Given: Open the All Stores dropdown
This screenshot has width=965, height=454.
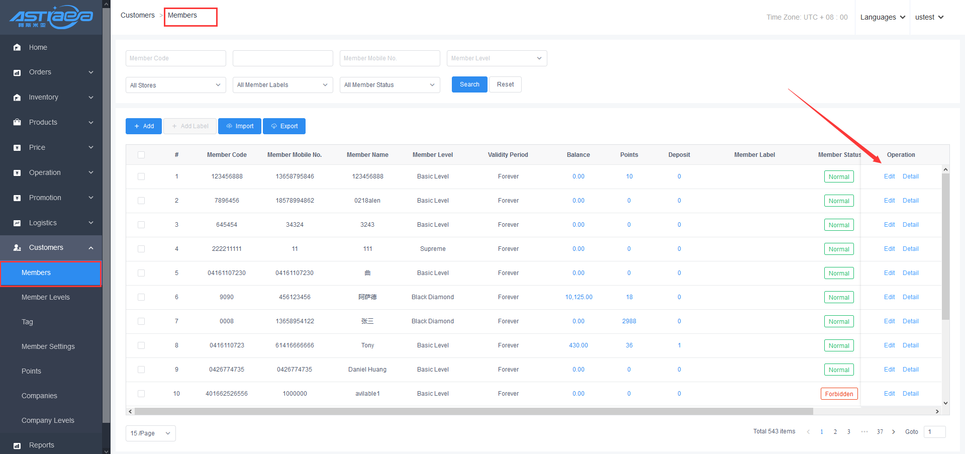Looking at the screenshot, I should [175, 85].
